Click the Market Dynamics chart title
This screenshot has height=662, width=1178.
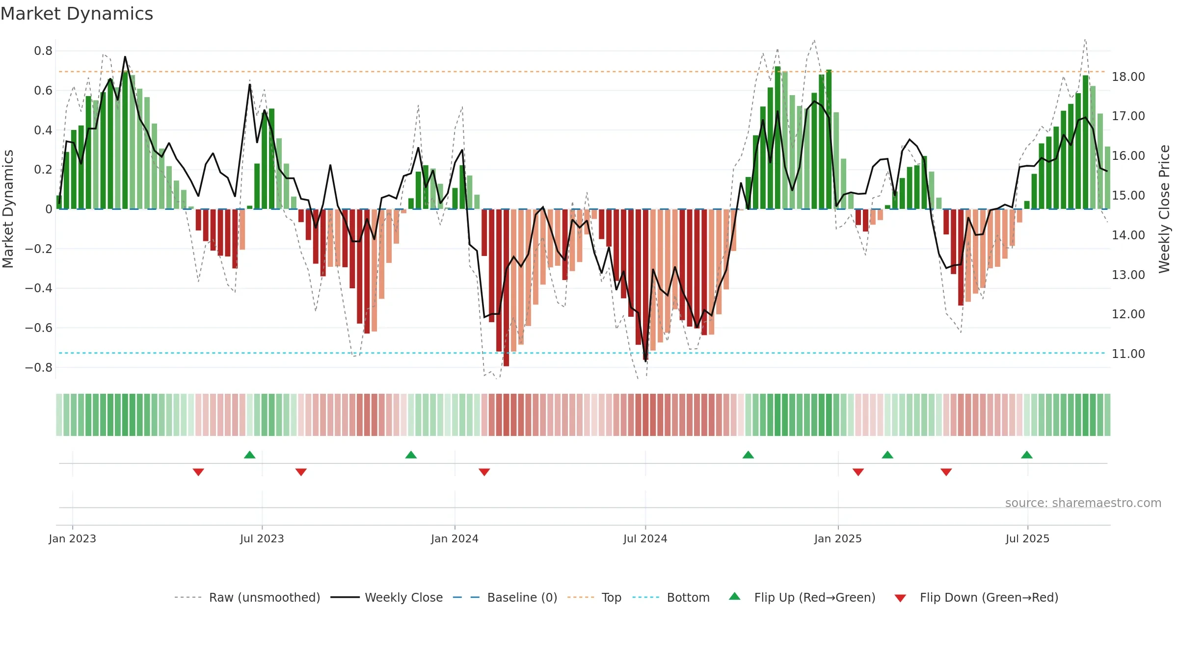tap(77, 14)
